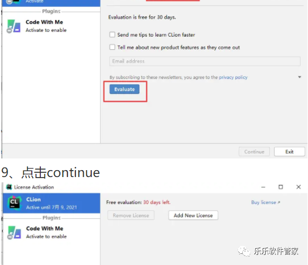Image resolution: width=308 pixels, height=265 pixels.
Task: Open Buy license link
Action: (266, 202)
